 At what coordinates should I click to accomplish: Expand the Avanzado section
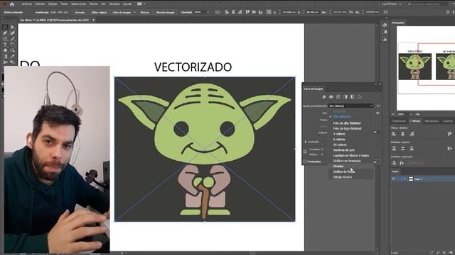click(306, 142)
